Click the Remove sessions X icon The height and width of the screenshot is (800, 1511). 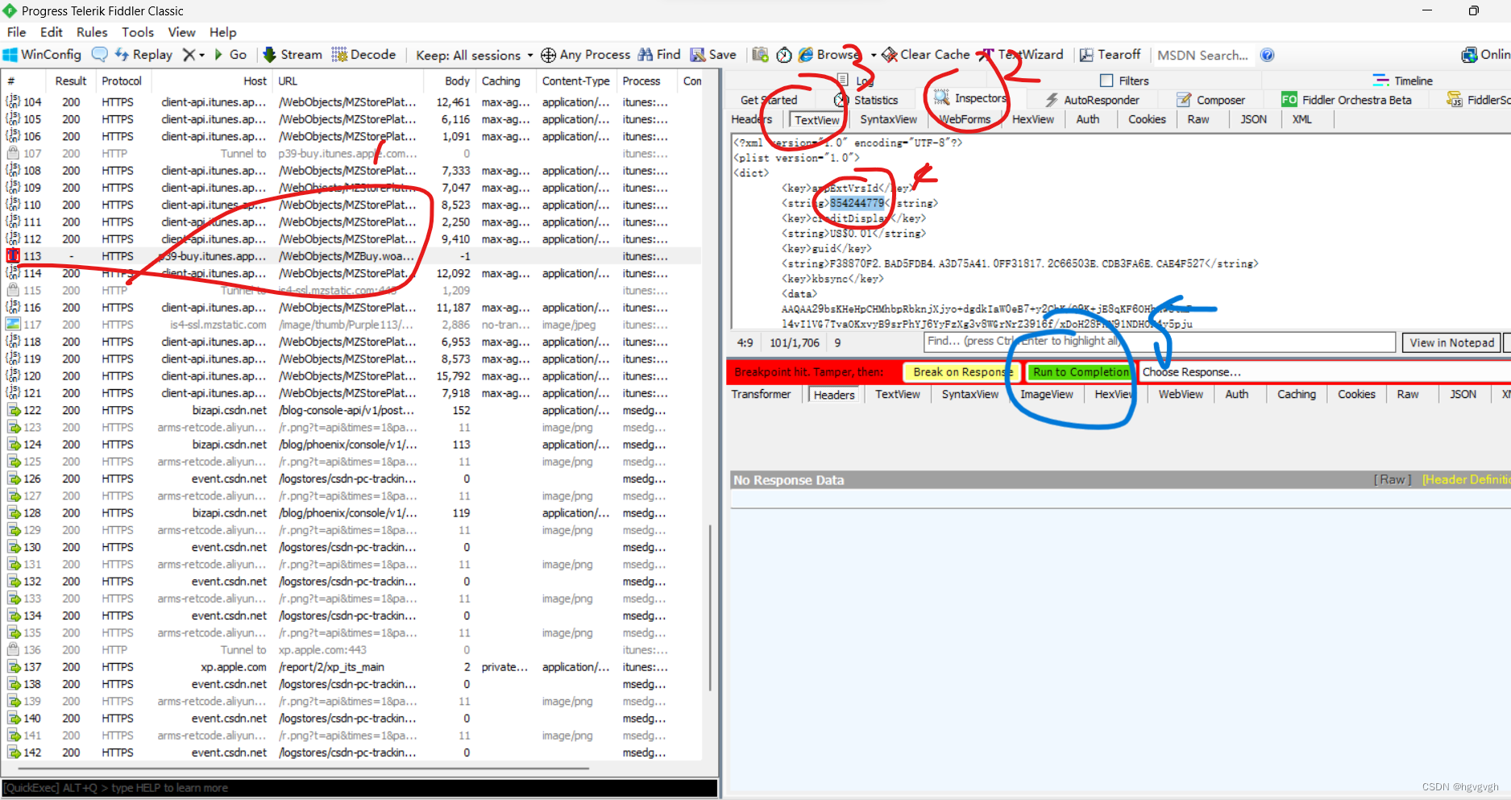pos(189,55)
